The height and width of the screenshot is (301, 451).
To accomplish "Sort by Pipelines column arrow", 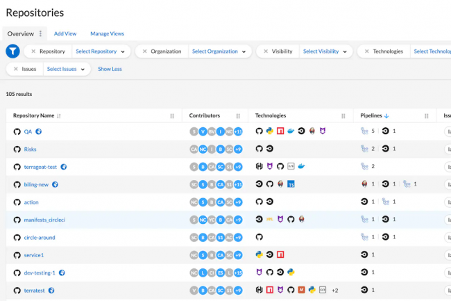I will click(386, 115).
